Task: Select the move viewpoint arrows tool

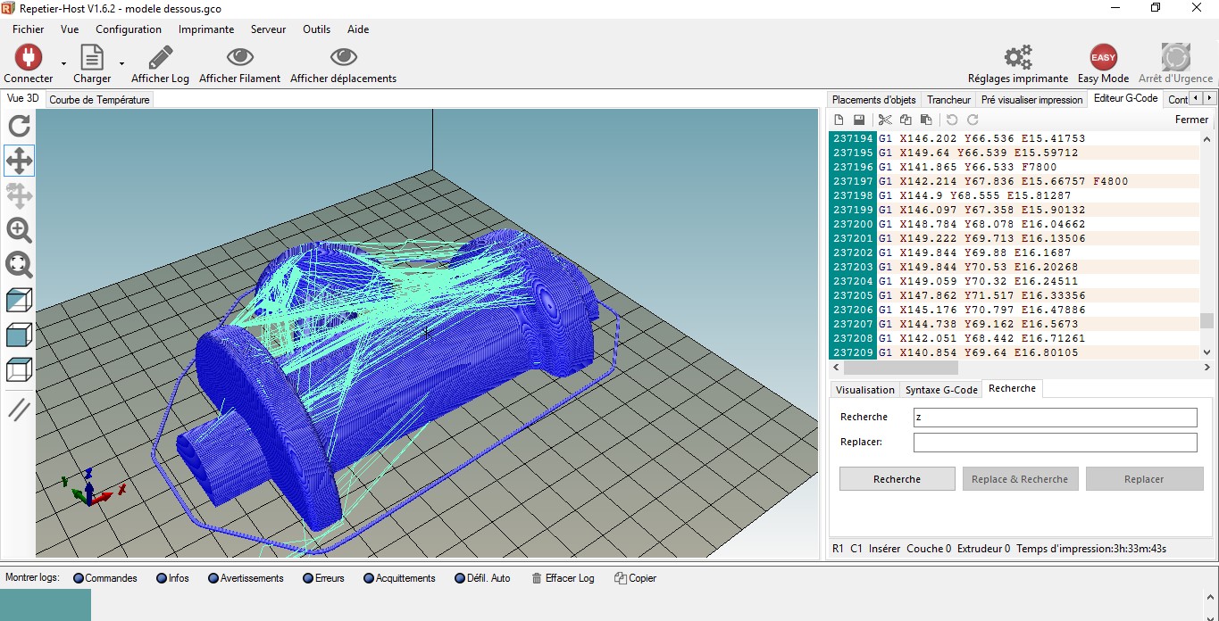Action: (19, 161)
